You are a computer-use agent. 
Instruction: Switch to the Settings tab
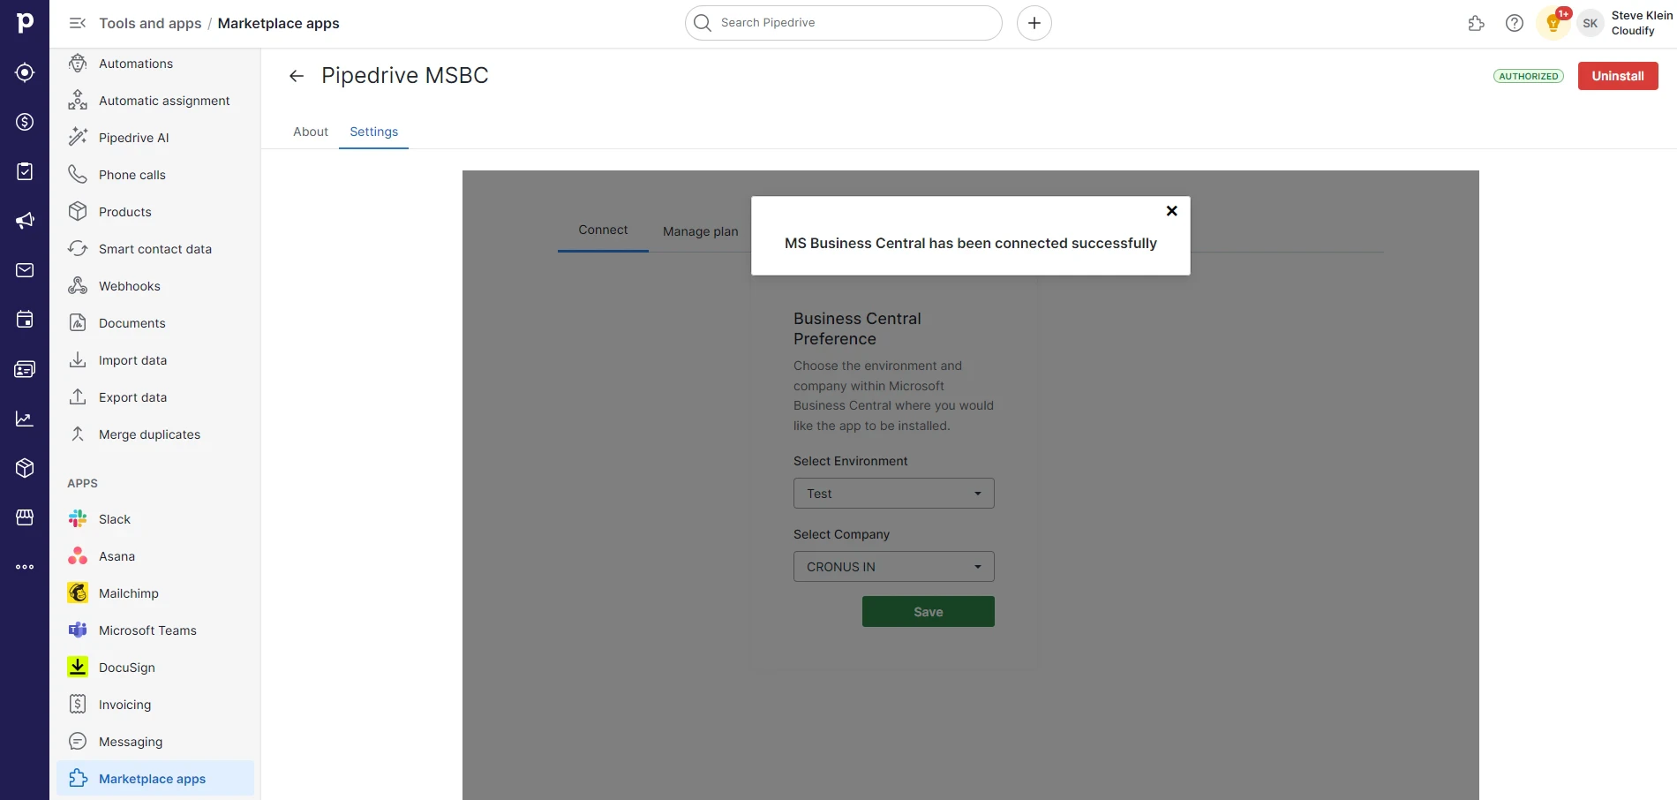point(374,132)
